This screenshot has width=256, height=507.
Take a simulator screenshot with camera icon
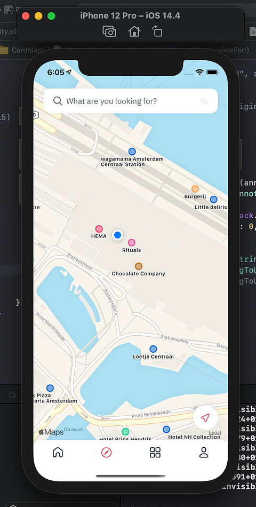tap(109, 31)
